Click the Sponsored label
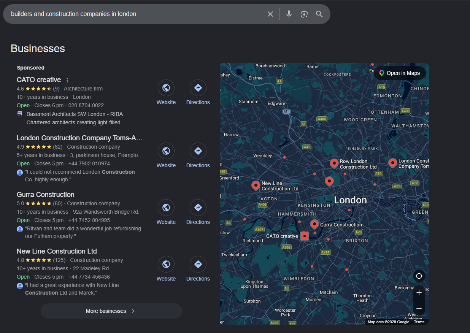The image size is (470, 333). [x=31, y=68]
